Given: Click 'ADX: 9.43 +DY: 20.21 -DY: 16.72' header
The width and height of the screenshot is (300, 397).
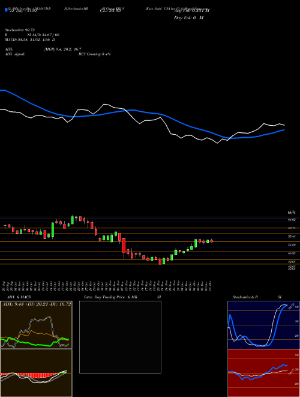Looking at the screenshot, I should pos(37,304).
